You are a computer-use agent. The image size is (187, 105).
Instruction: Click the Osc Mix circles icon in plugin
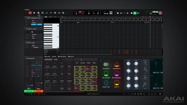pyautogui.click(x=106, y=64)
